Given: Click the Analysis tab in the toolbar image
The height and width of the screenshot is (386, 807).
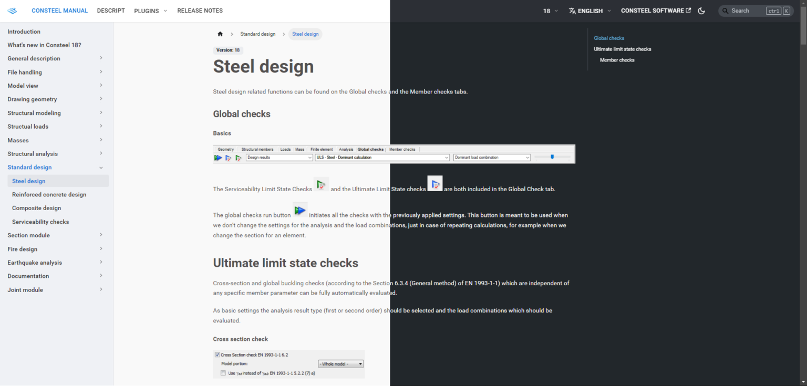Looking at the screenshot, I should (x=346, y=149).
